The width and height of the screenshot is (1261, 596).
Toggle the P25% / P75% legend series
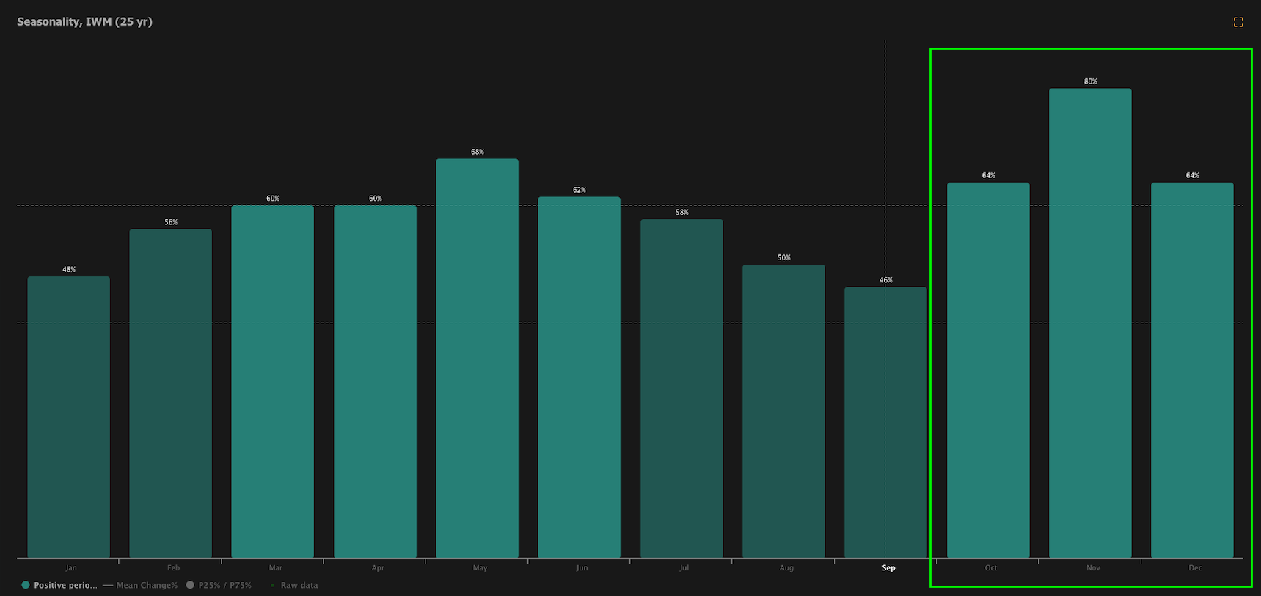click(x=219, y=585)
